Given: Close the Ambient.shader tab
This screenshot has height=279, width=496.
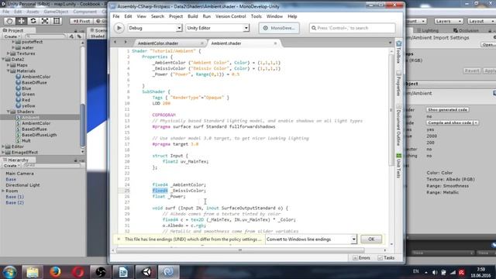Looking at the screenshot, I should (275, 43).
